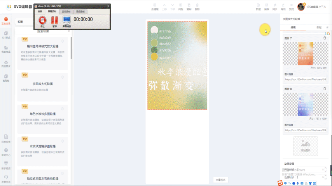Stop recording in oCam window

(42, 22)
